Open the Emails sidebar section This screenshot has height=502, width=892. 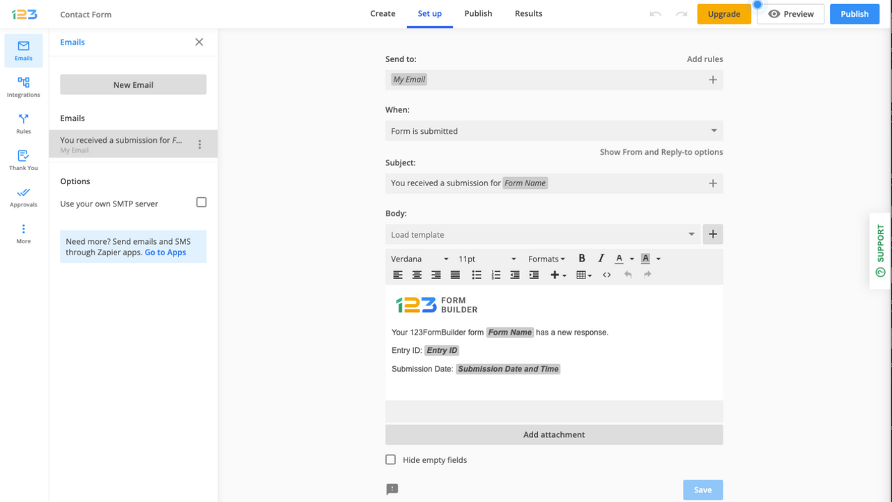click(x=24, y=50)
